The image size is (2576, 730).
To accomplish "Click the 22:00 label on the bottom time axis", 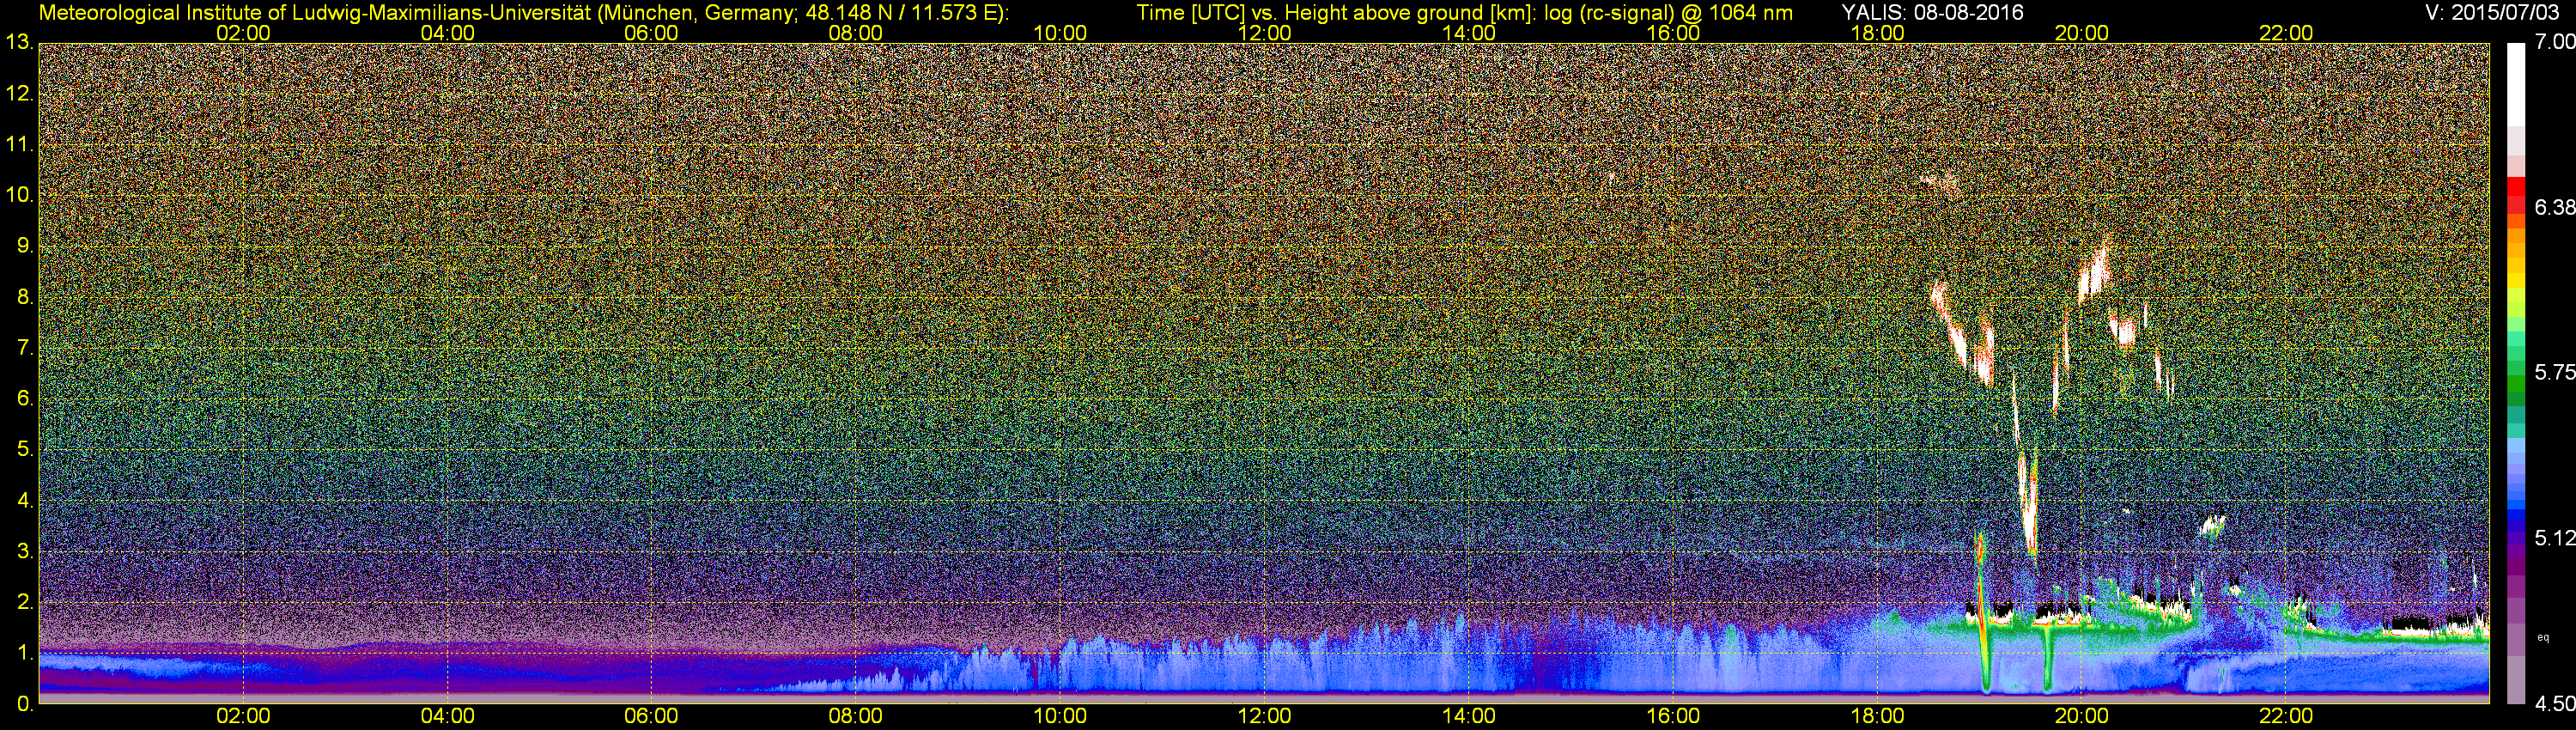I will tap(2286, 716).
